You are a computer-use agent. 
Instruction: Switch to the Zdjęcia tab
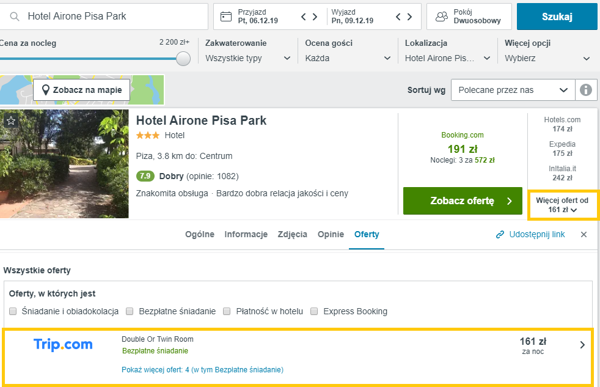click(x=292, y=234)
